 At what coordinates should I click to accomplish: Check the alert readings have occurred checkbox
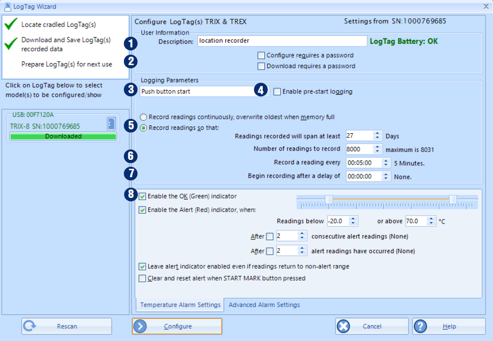(270, 251)
